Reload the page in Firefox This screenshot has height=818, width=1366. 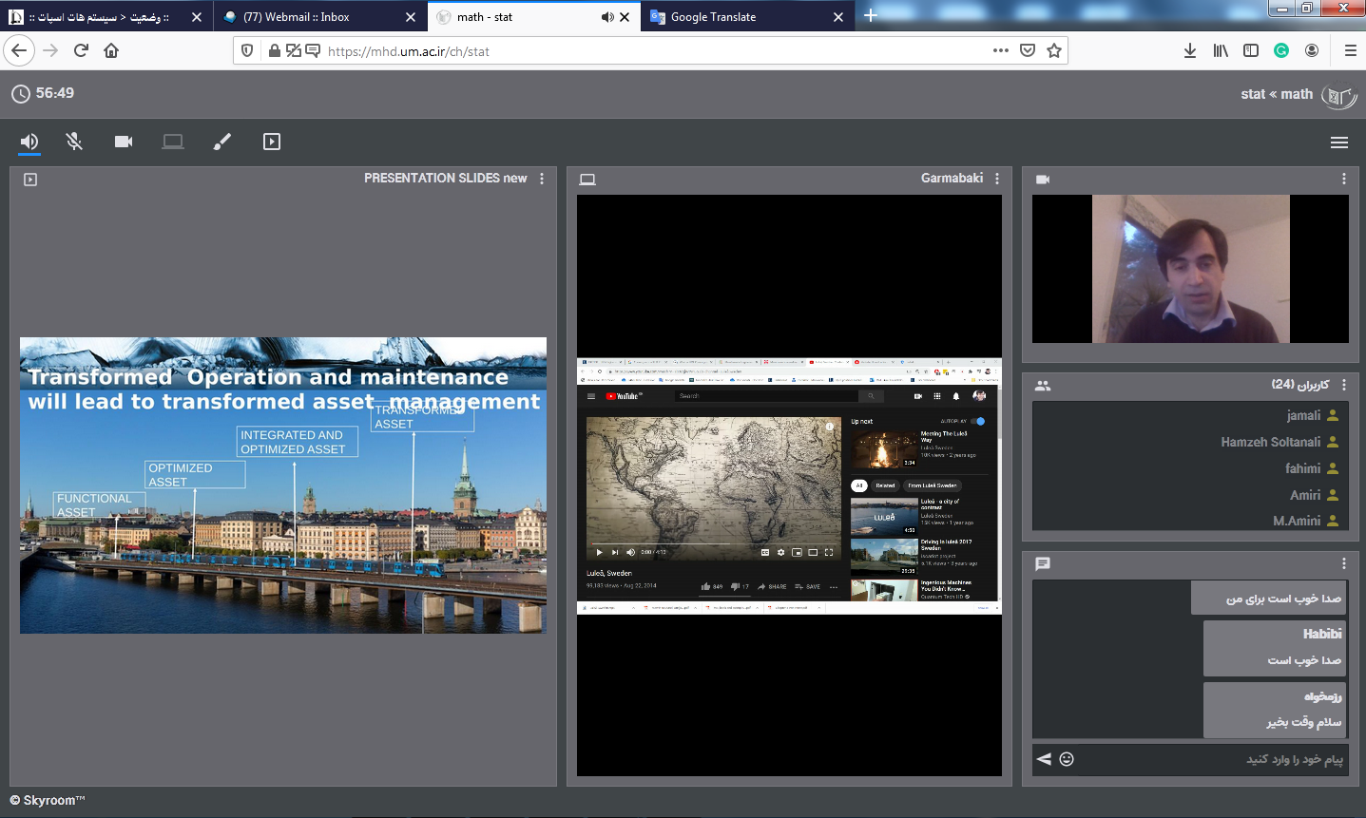pyautogui.click(x=81, y=51)
